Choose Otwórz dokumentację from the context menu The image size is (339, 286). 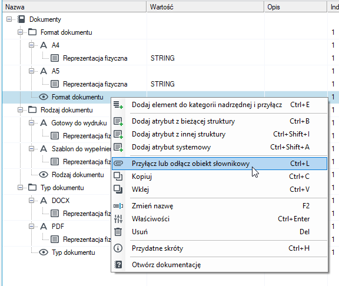tap(220, 265)
